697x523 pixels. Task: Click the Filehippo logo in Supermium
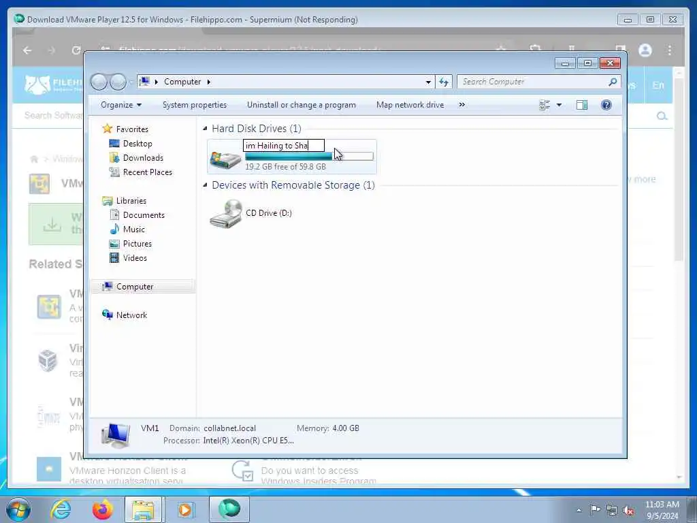click(53, 84)
